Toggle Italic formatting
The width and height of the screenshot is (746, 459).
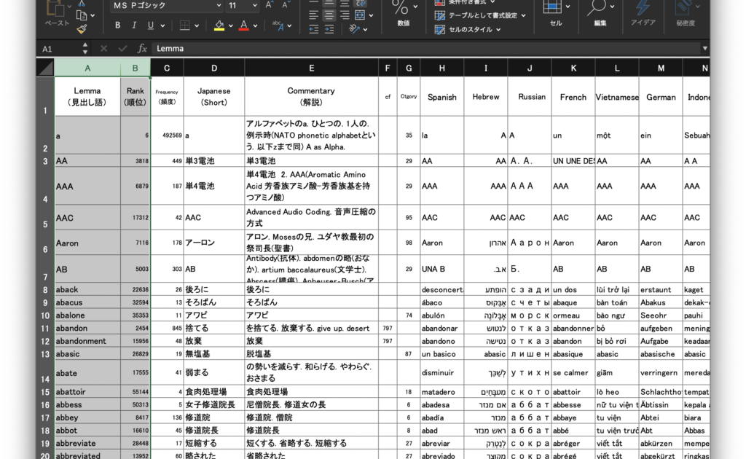(134, 25)
